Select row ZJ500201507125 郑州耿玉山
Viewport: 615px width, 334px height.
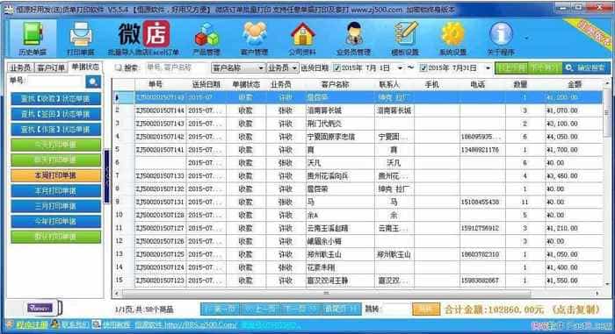[x=358, y=254]
